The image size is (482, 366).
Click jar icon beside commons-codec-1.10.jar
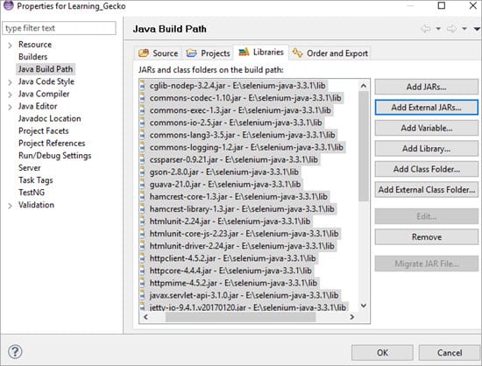[142, 98]
